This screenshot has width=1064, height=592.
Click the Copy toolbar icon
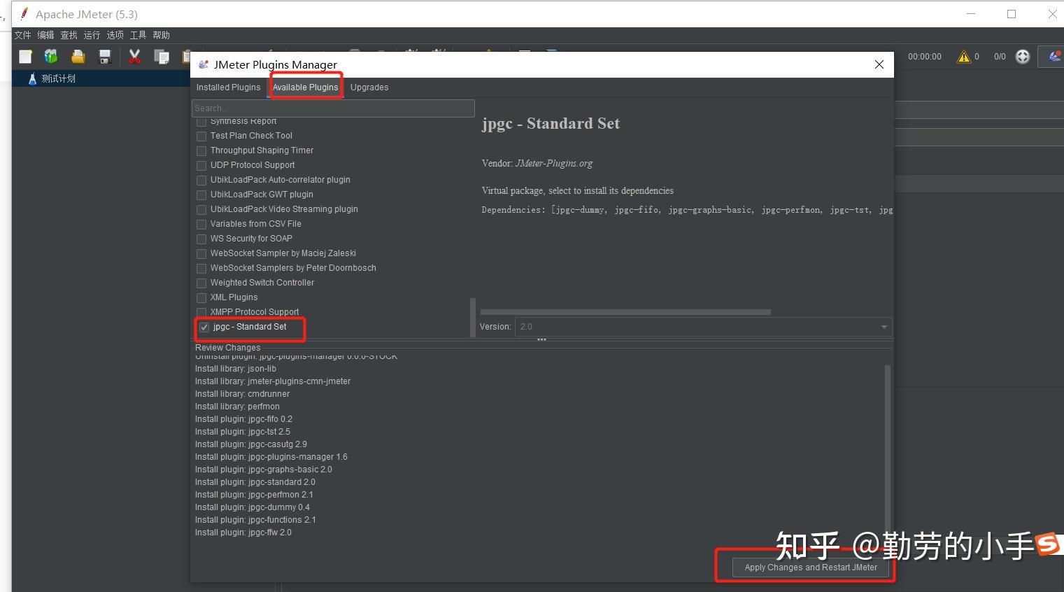click(162, 57)
